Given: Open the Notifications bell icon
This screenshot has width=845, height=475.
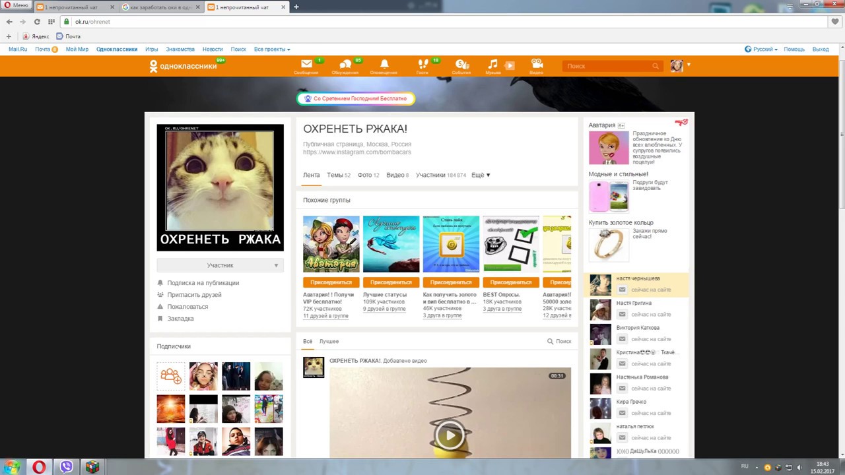Looking at the screenshot, I should point(384,65).
